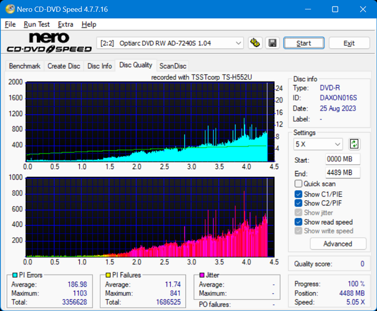Click the save floppy disk icon
Viewport: 377px width, 311px height.
click(x=273, y=43)
